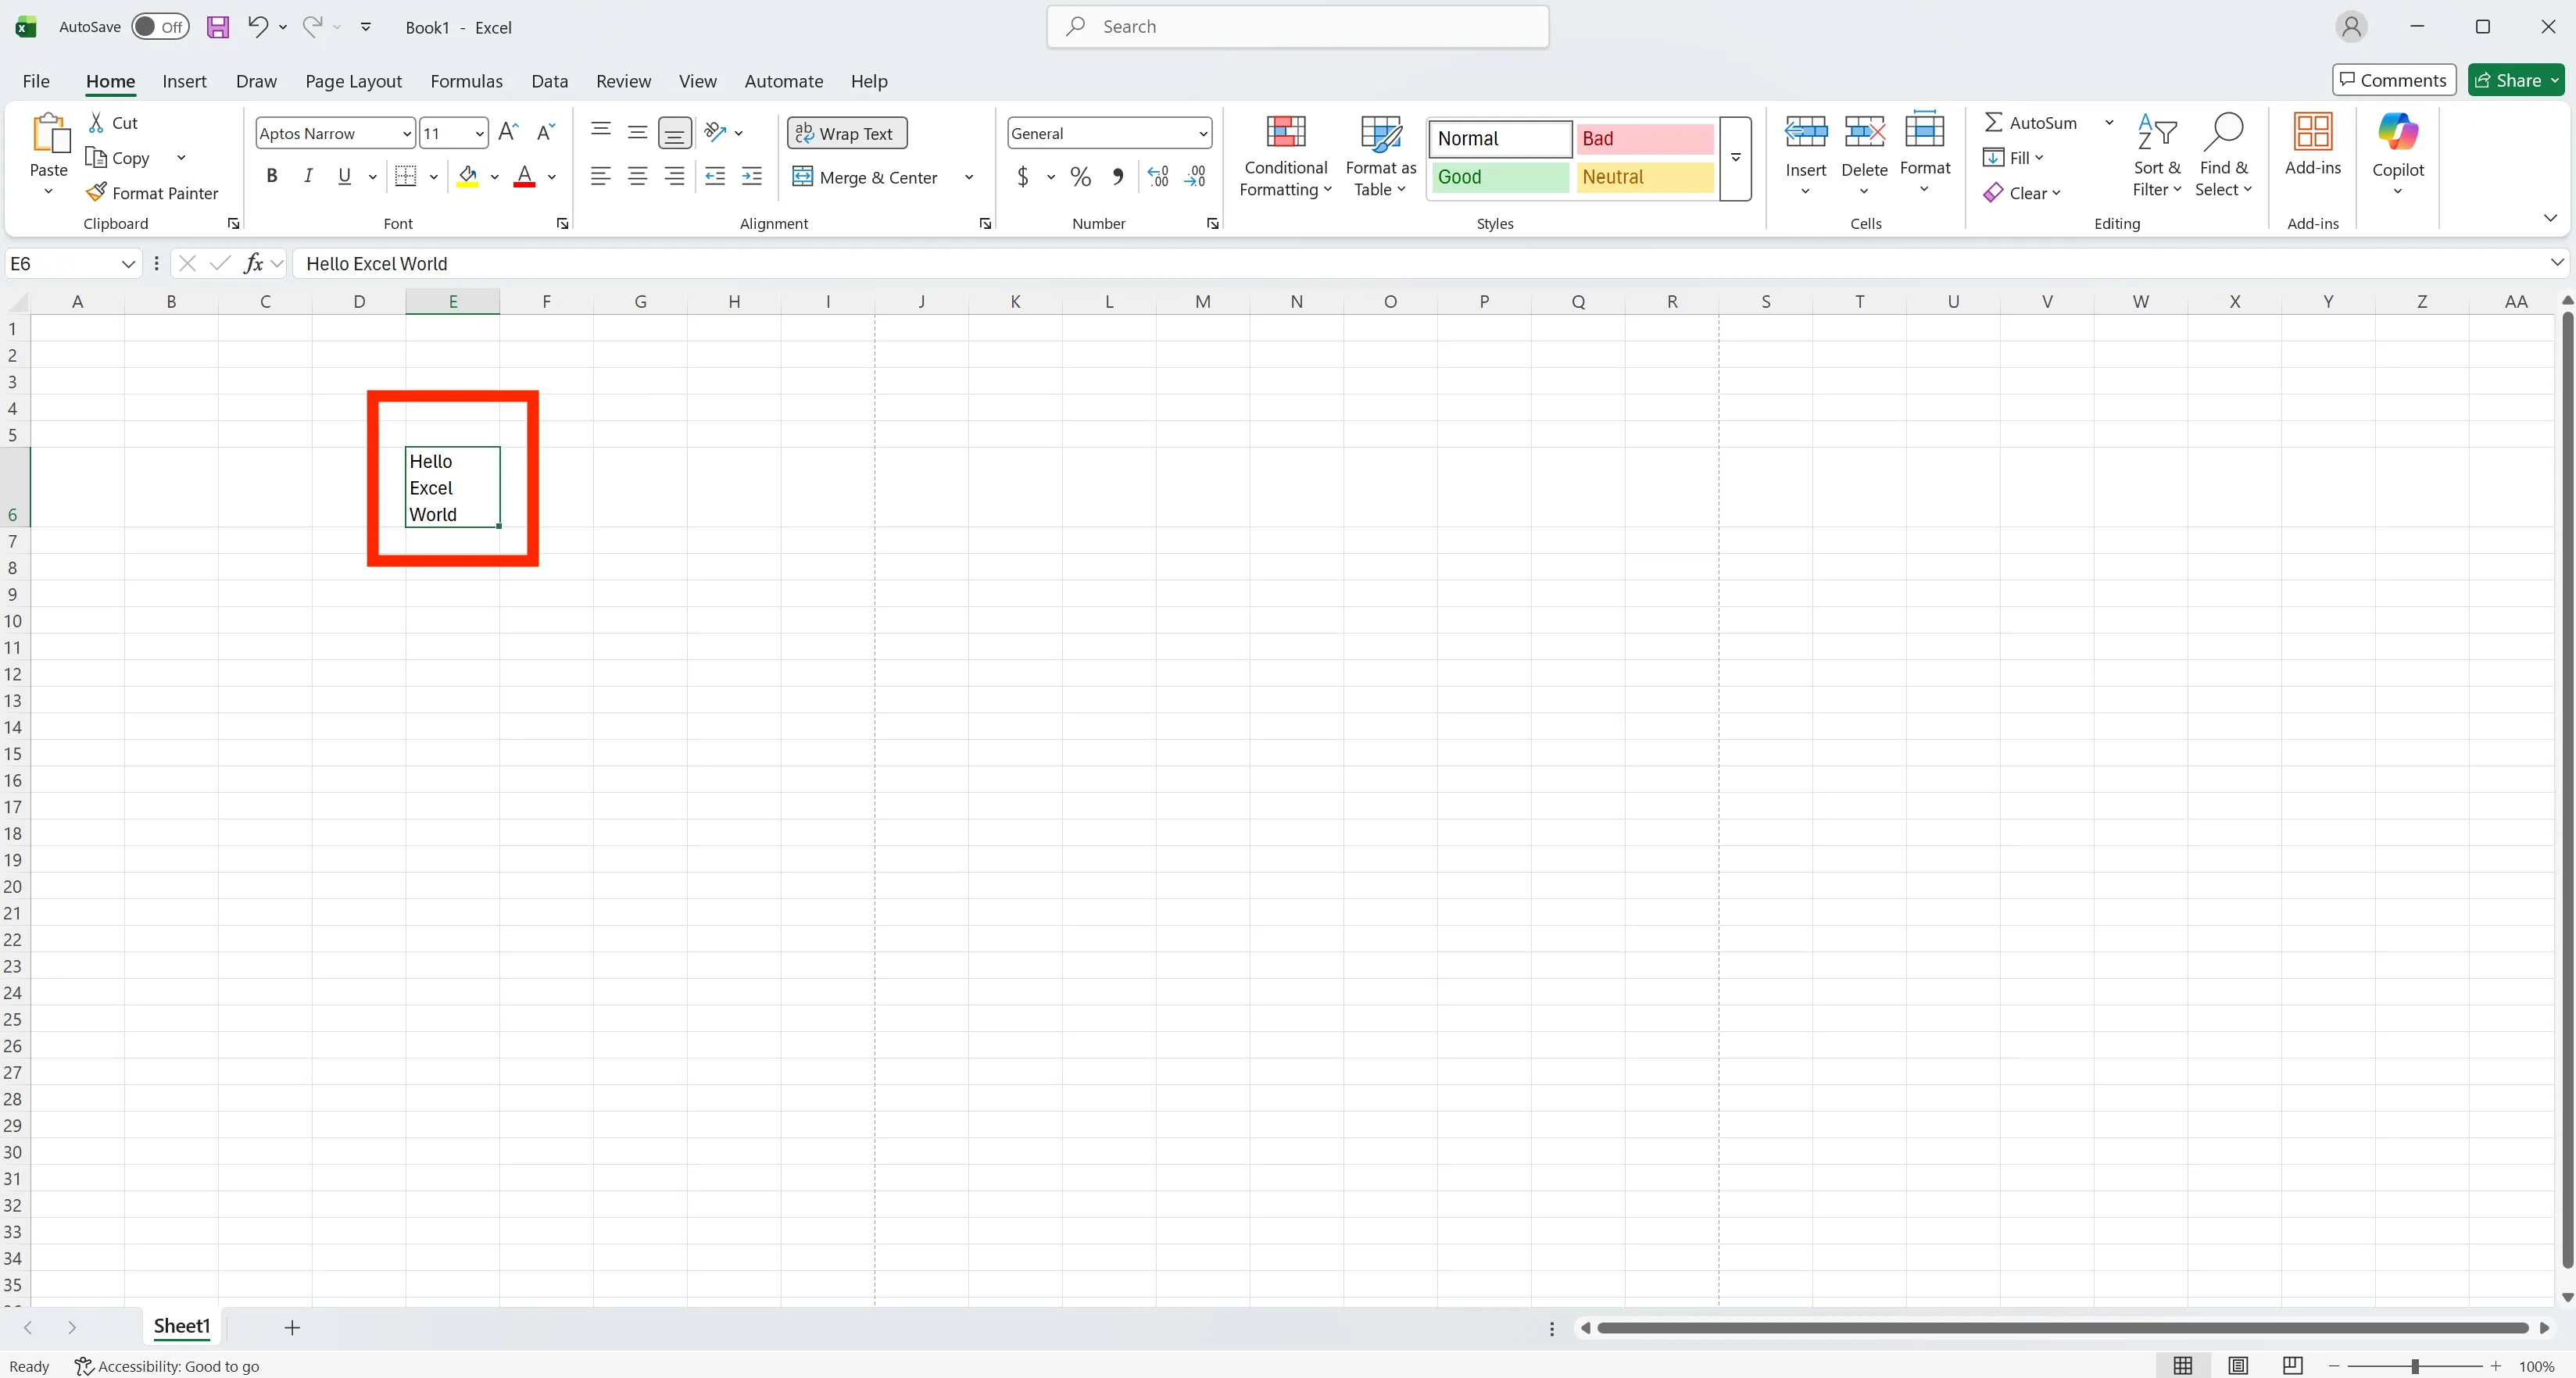Click the Increase Font Size icon
The height and width of the screenshot is (1378, 2576).
507,131
